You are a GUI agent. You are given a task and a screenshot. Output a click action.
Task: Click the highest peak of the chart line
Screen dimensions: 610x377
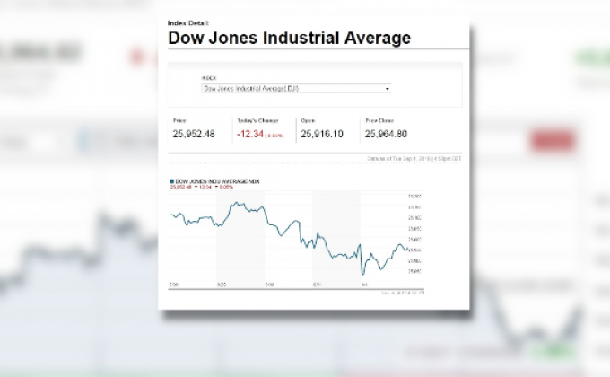coord(235,203)
